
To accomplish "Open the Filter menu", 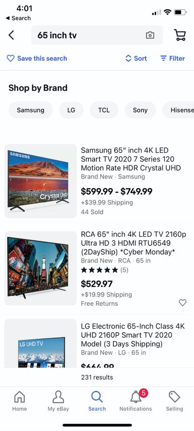I will (x=173, y=58).
